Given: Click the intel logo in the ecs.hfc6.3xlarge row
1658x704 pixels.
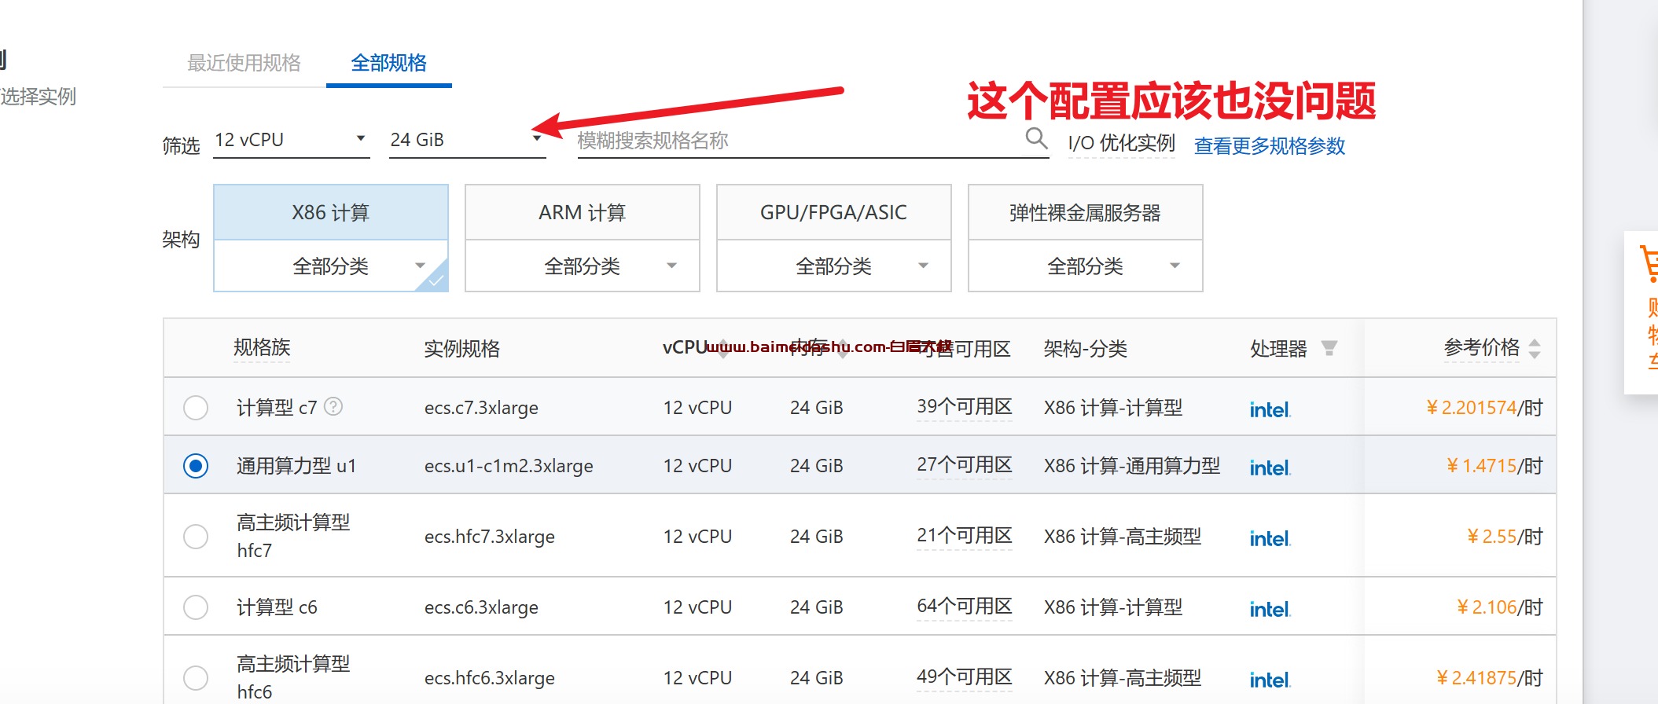Looking at the screenshot, I should [1270, 680].
